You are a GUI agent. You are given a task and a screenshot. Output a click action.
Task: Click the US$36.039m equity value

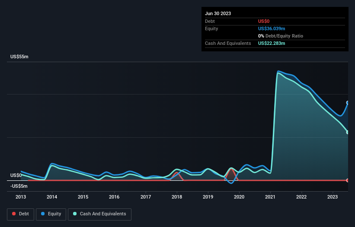click(272, 28)
